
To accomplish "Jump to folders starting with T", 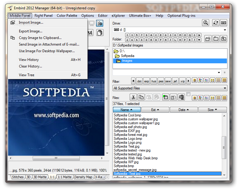I will point(194,40).
